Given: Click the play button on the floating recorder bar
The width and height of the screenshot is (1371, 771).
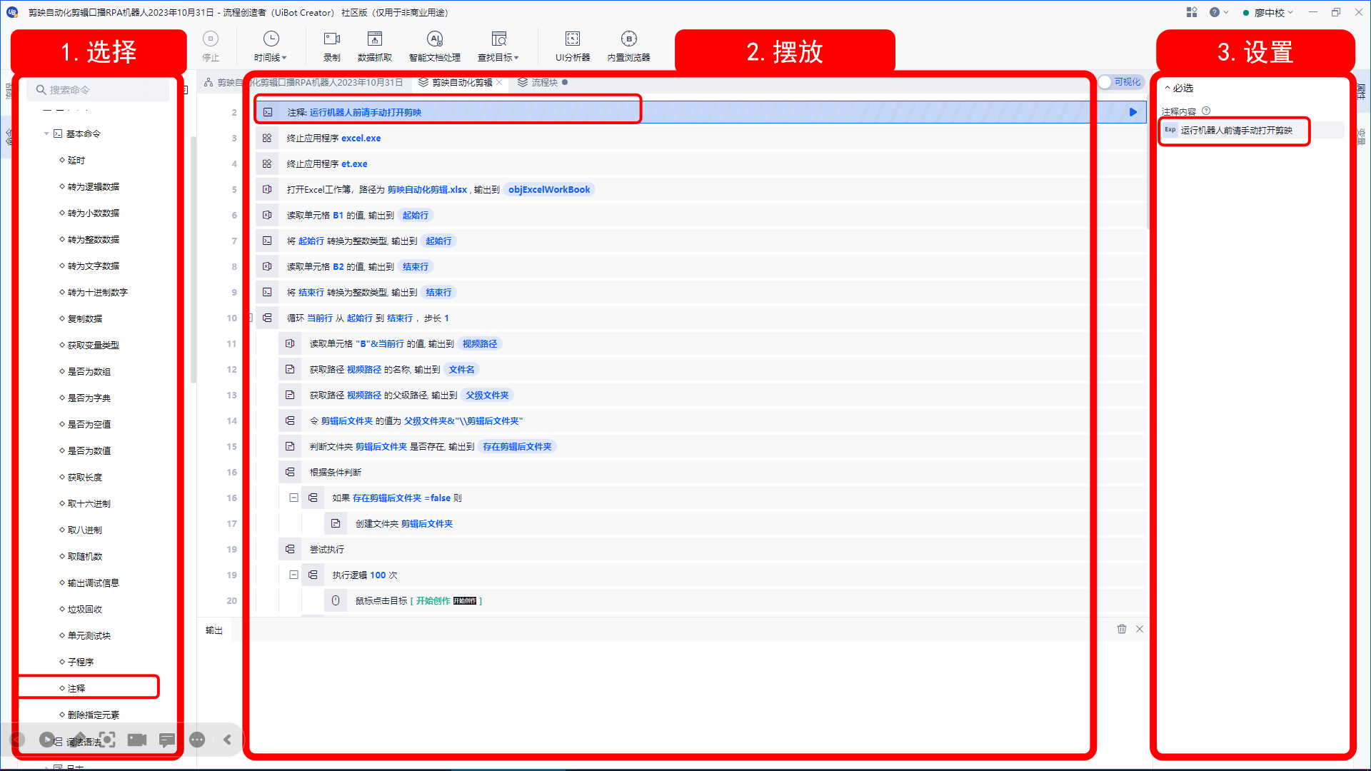Looking at the screenshot, I should point(47,740).
